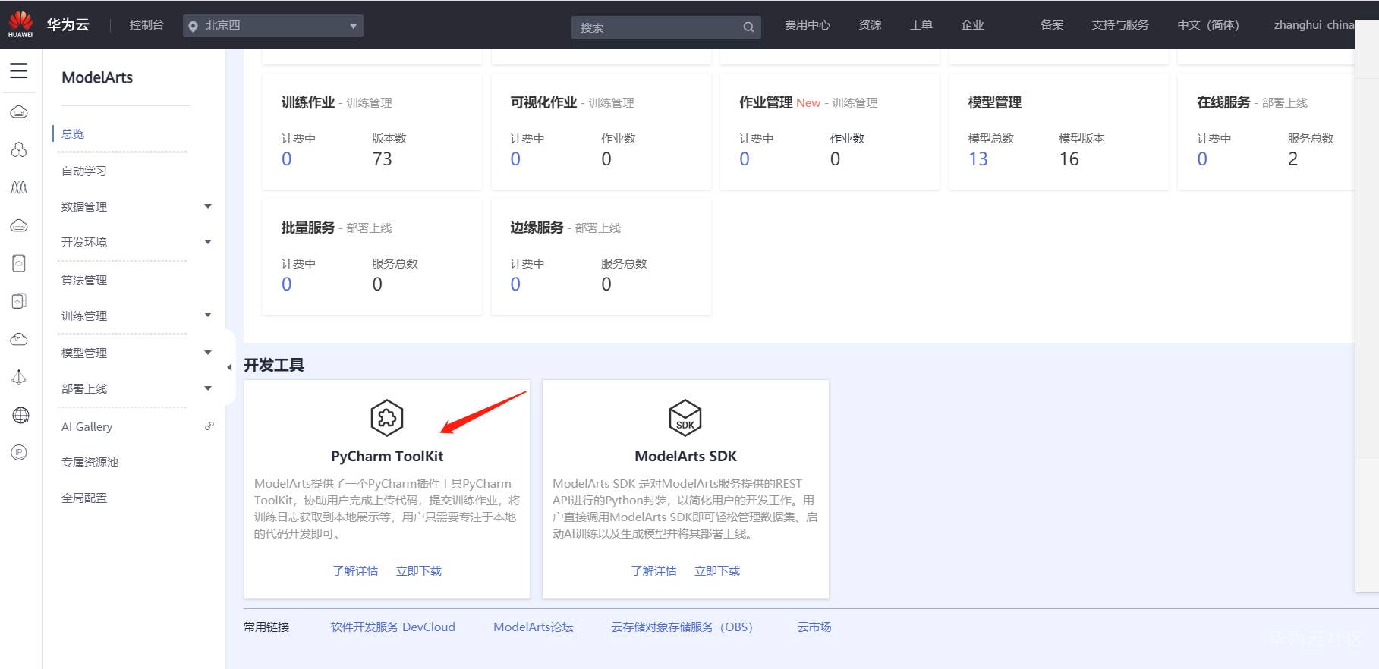Open the 软件开发服务 DevCloud link
Screen dimensions: 1379x669
(x=392, y=627)
